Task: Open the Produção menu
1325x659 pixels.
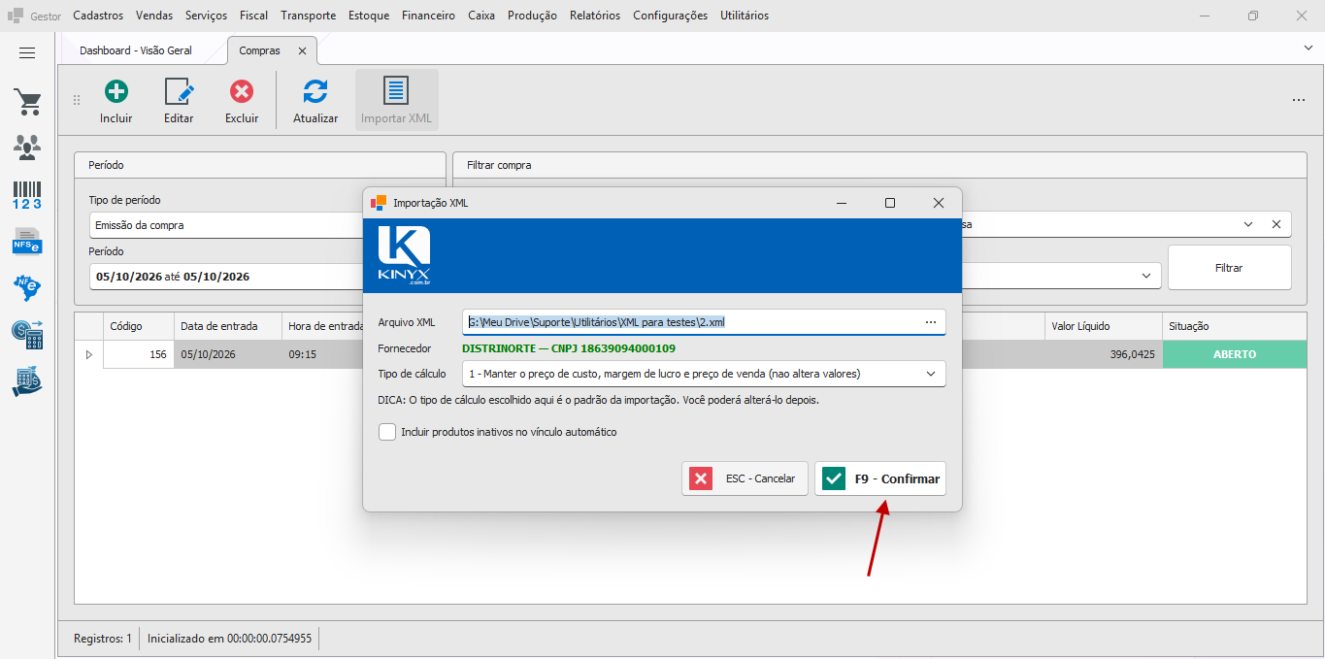Action: (x=532, y=16)
